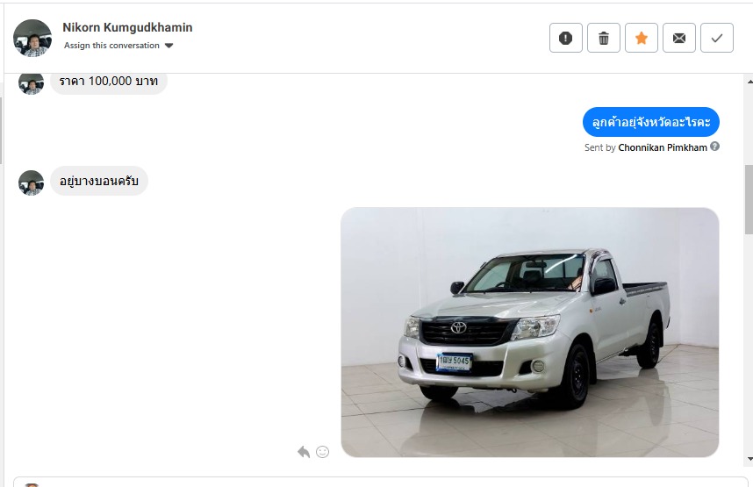Viewport: 753px width, 487px height.
Task: Delete conversation using trash icon
Action: click(x=604, y=38)
